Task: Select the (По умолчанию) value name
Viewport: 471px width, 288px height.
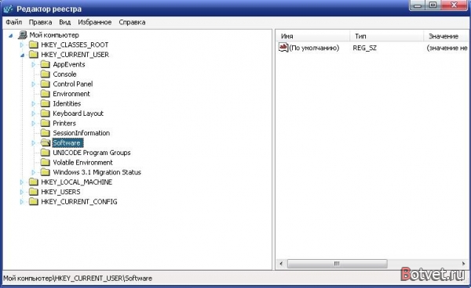Action: point(314,48)
